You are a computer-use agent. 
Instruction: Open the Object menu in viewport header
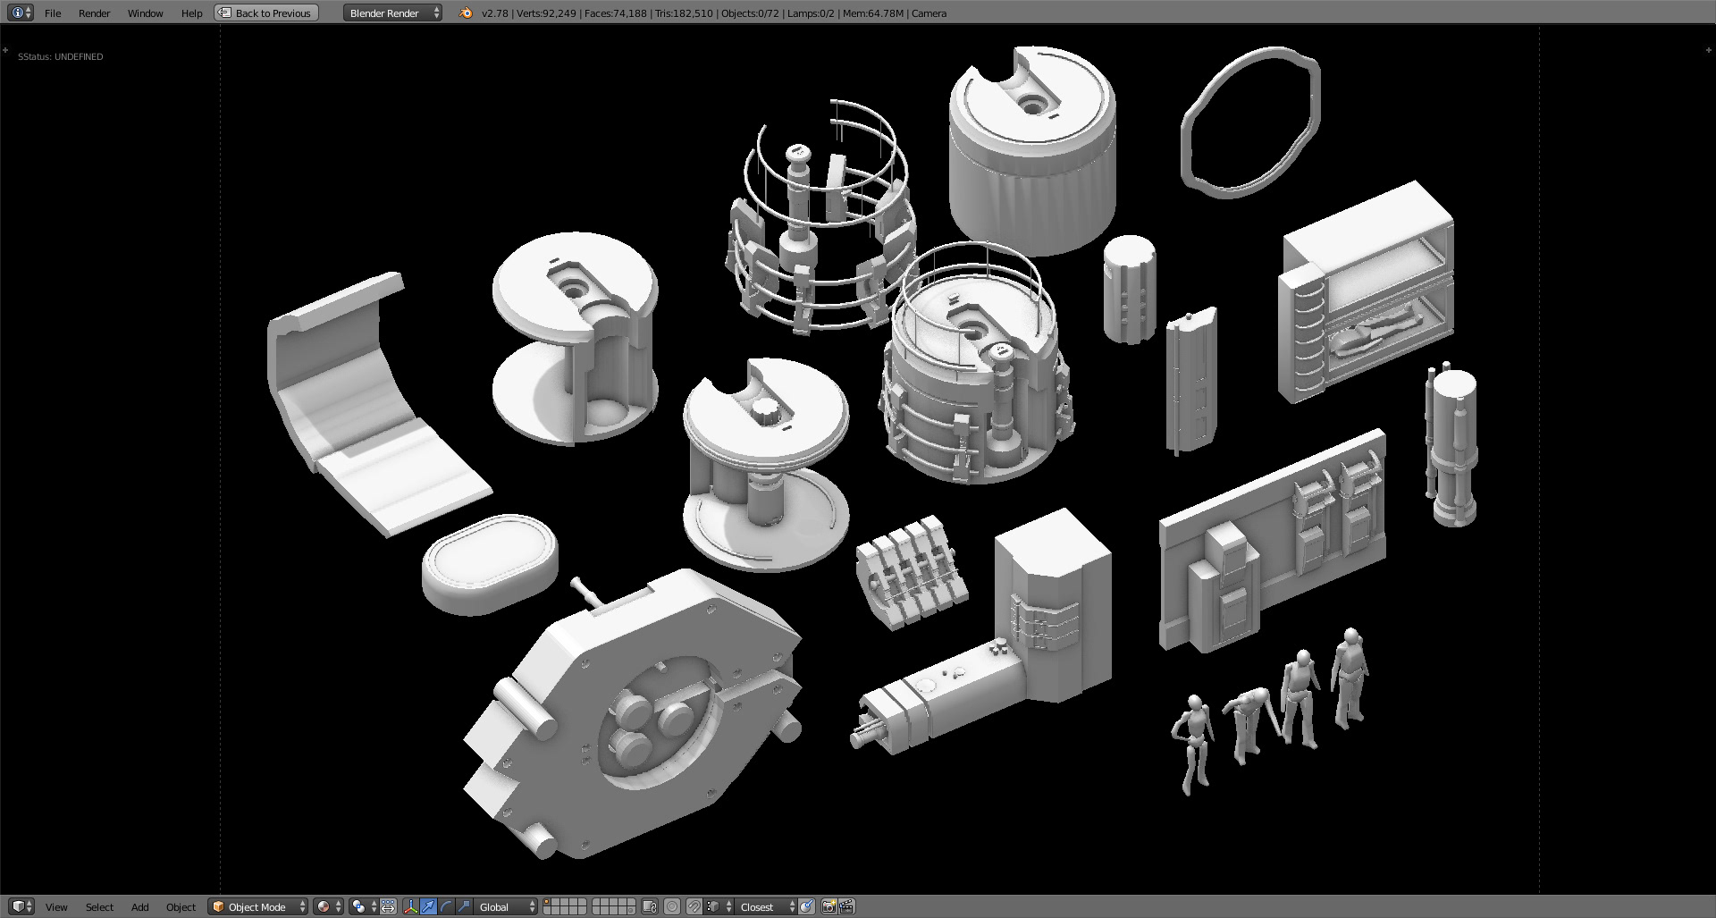[181, 907]
